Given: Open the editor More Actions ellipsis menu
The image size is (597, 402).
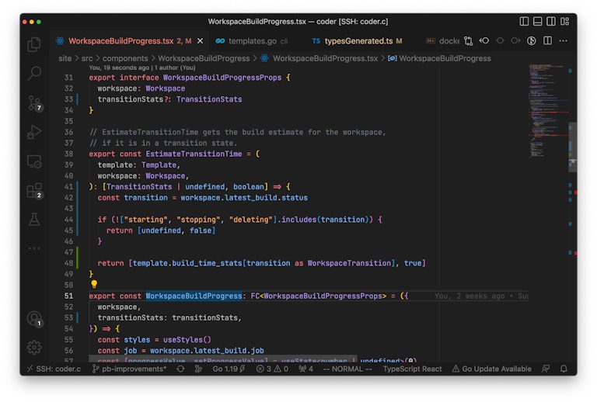Looking at the screenshot, I should [x=563, y=40].
